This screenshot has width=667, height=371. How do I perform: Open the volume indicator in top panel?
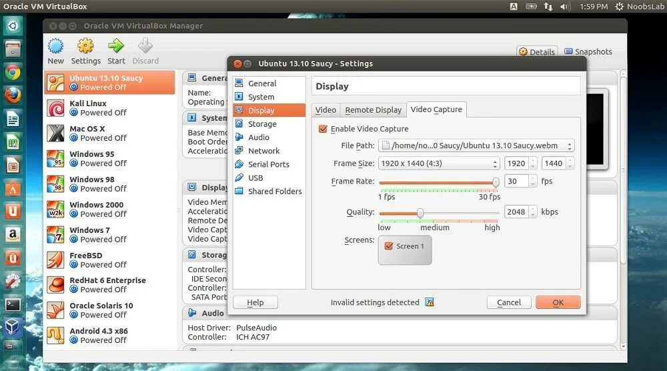coord(565,7)
